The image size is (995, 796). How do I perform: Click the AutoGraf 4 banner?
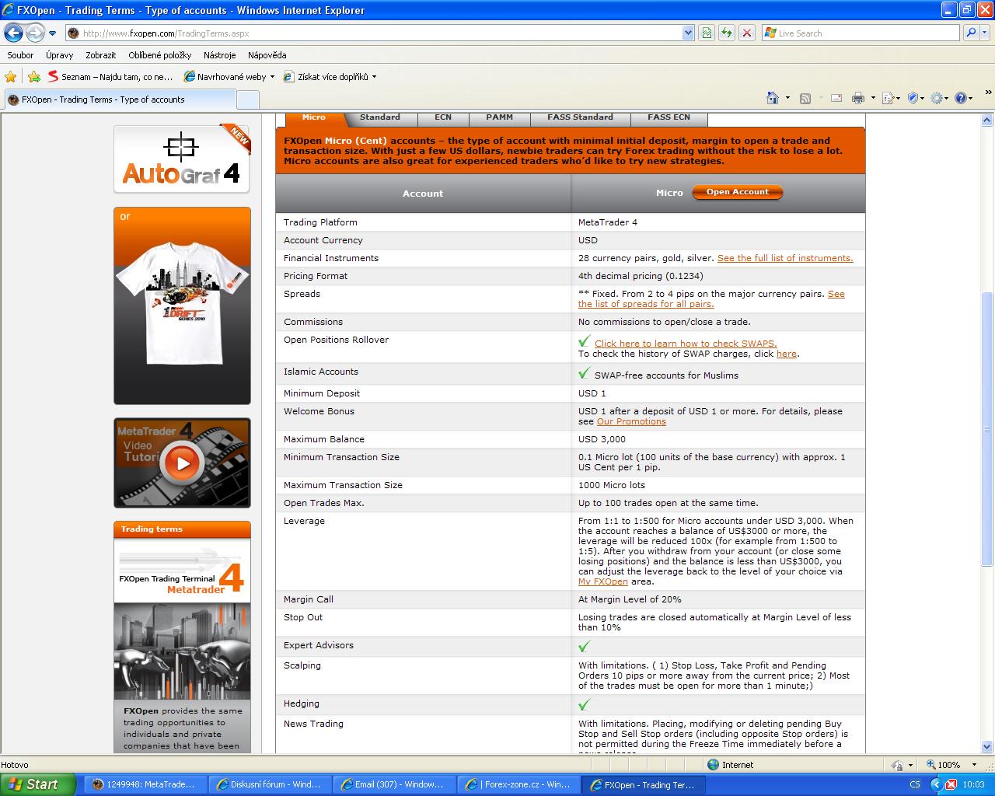182,159
